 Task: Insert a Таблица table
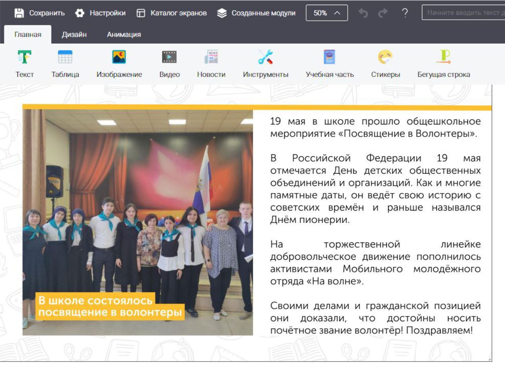pyautogui.click(x=65, y=64)
